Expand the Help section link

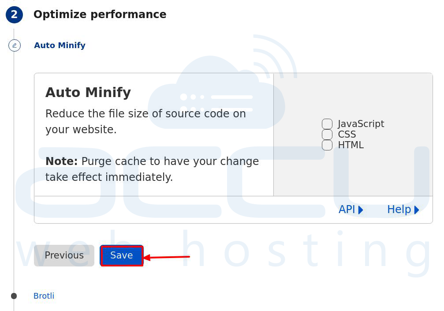click(x=403, y=210)
